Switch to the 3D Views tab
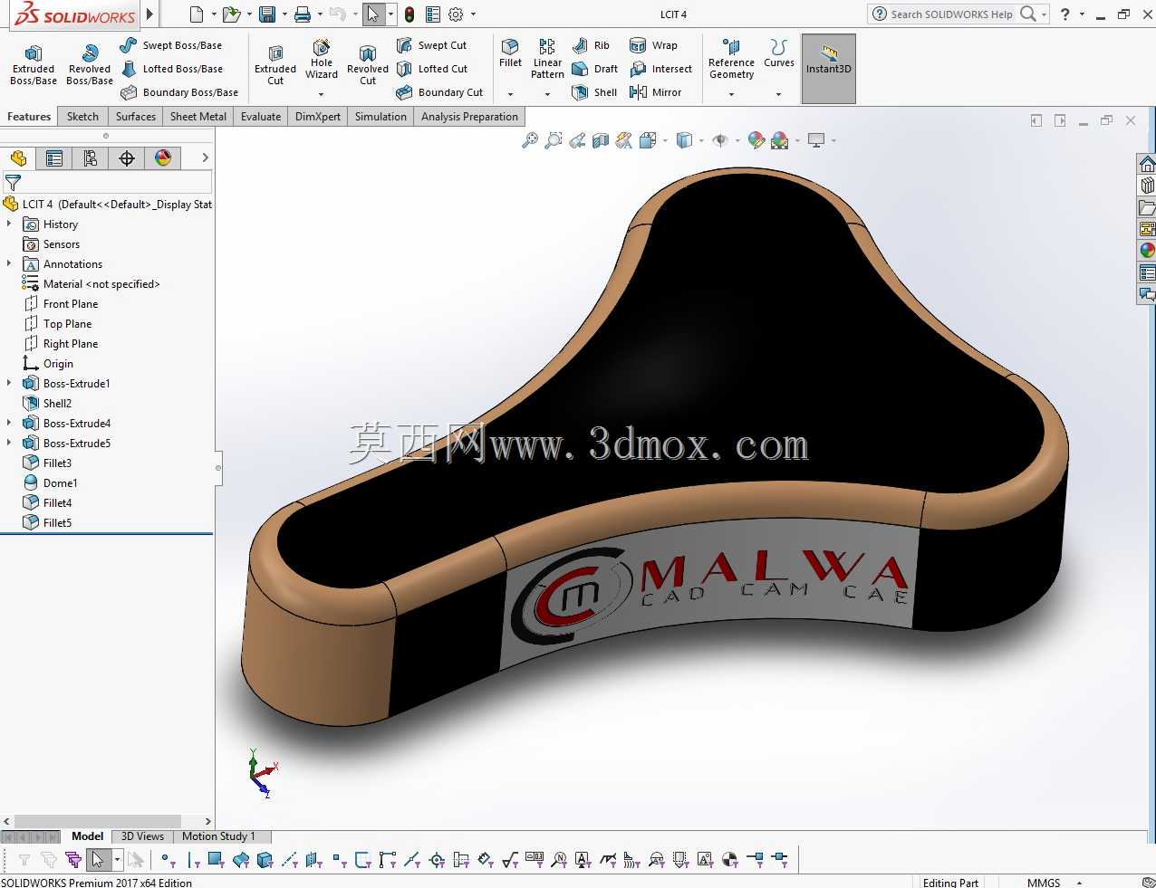Image resolution: width=1156 pixels, height=888 pixels. (x=142, y=836)
